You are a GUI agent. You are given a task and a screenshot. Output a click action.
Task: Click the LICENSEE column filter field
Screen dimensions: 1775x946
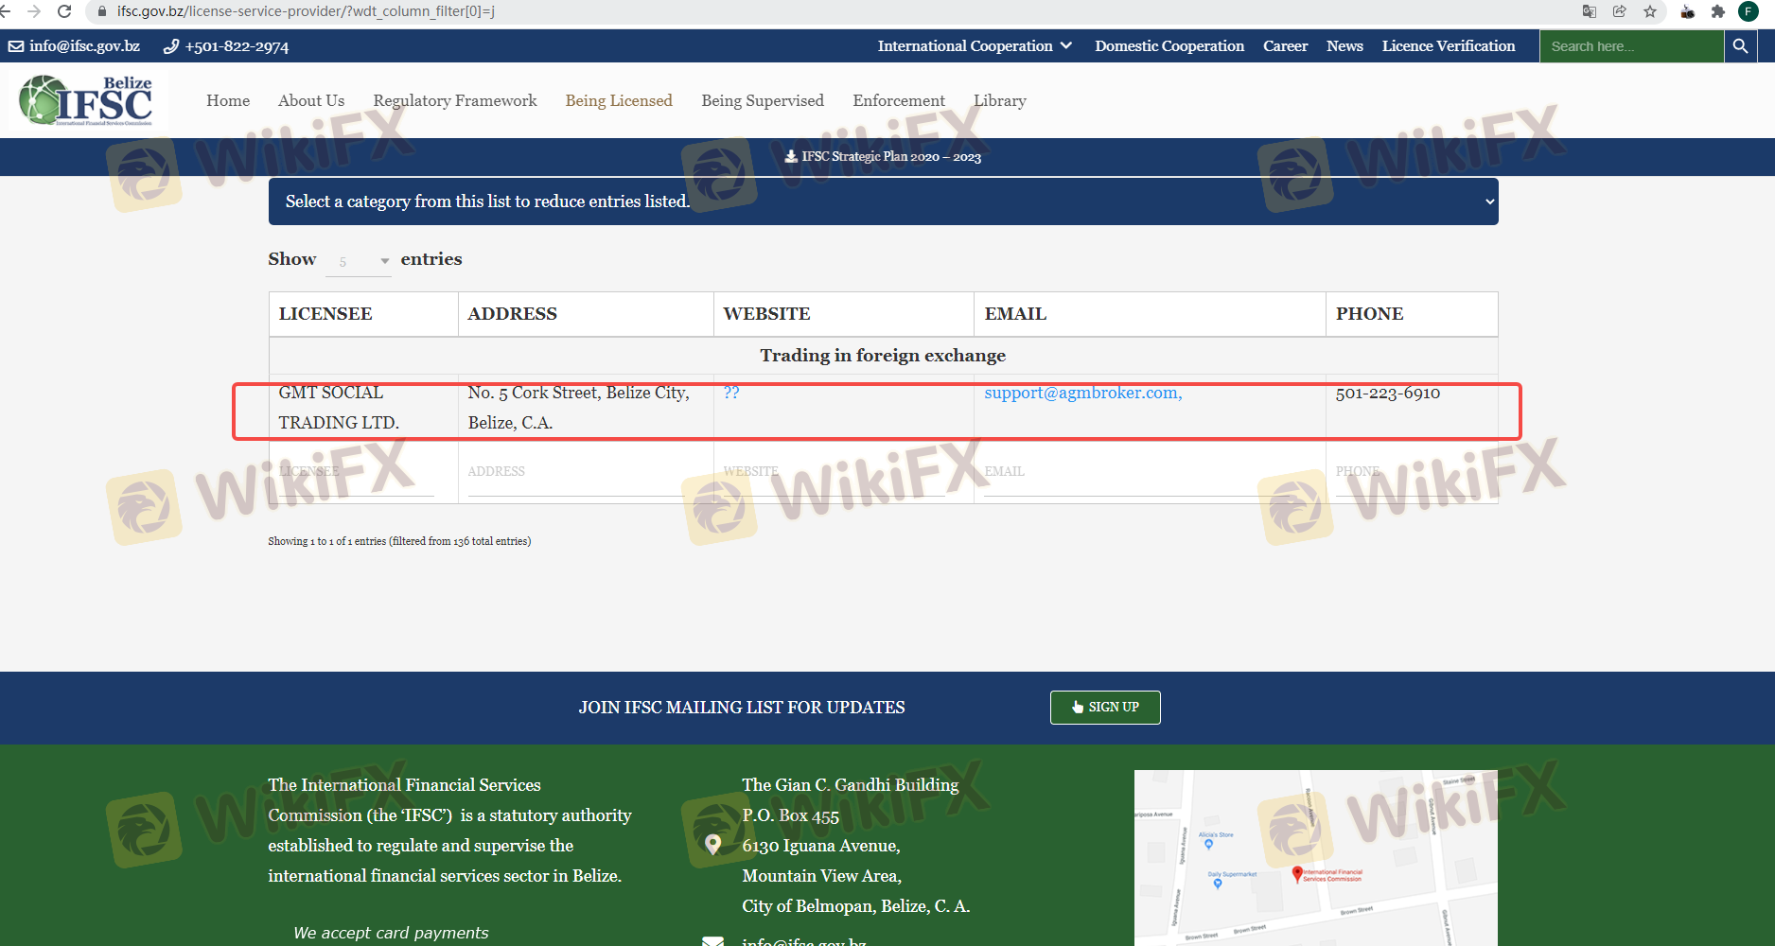pyautogui.click(x=356, y=472)
